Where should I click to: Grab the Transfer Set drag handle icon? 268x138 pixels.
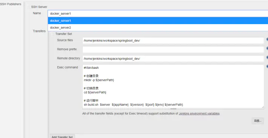click(52, 34)
